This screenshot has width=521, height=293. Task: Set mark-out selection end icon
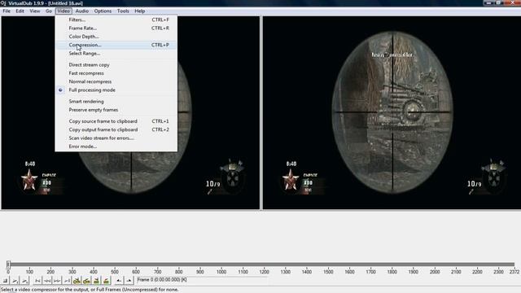(129, 281)
